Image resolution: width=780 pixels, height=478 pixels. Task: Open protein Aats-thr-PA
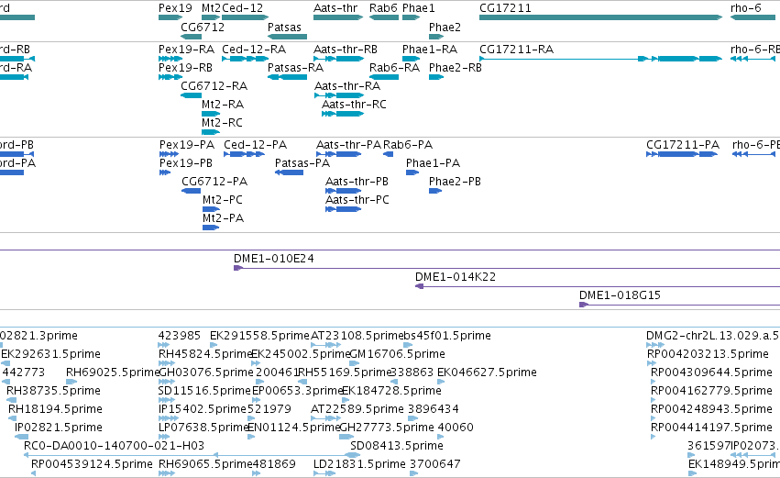click(339, 154)
